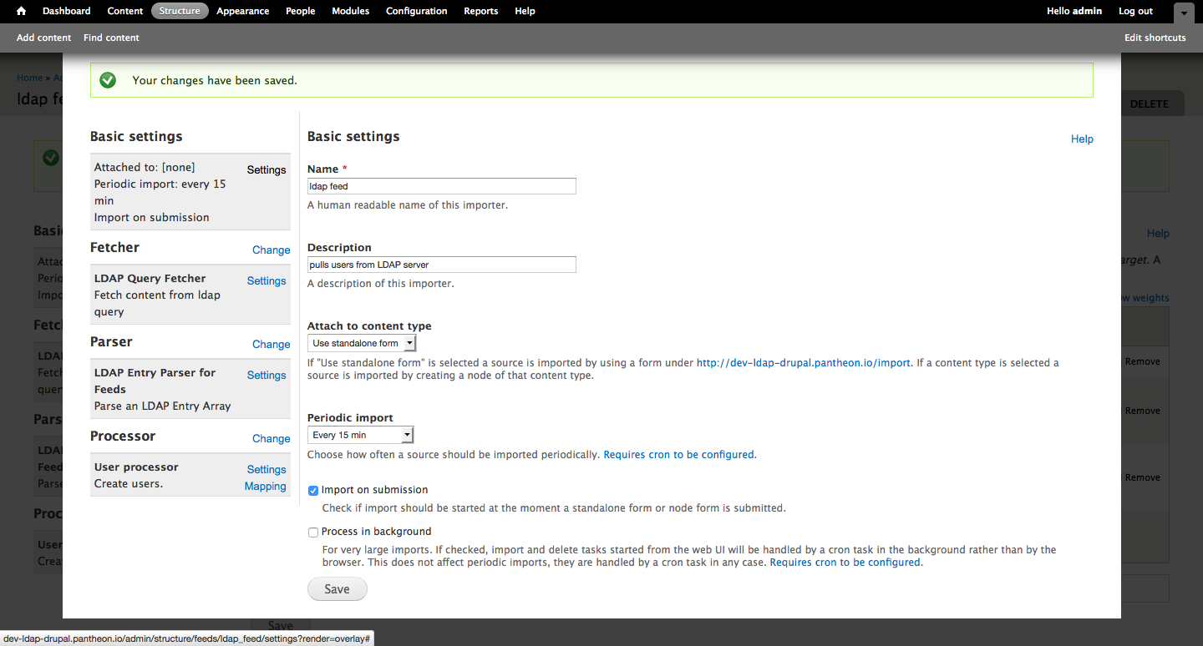The width and height of the screenshot is (1203, 646).
Task: Click the Save button
Action: 338,588
